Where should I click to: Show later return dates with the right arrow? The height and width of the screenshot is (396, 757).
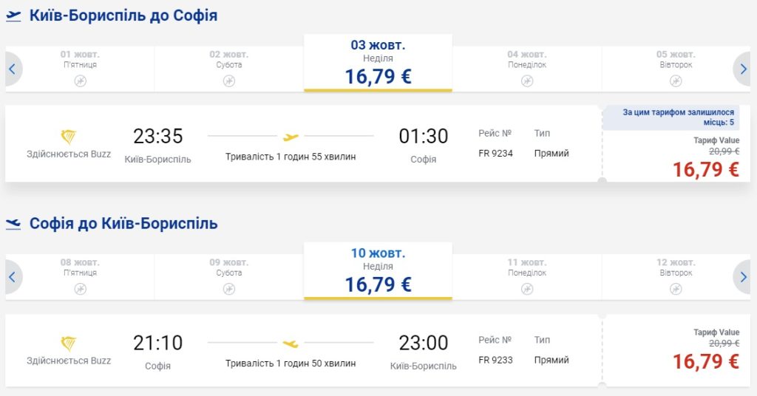[744, 277]
